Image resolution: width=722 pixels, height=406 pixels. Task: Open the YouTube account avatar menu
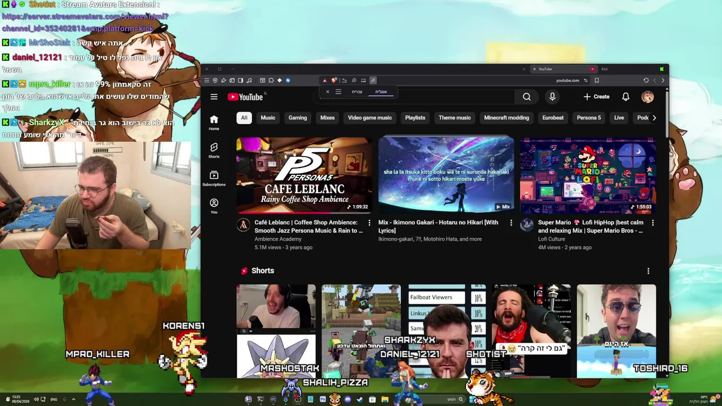(648, 97)
